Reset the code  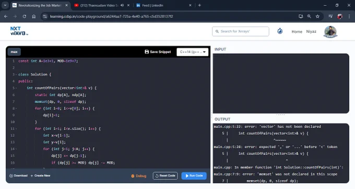point(165,175)
